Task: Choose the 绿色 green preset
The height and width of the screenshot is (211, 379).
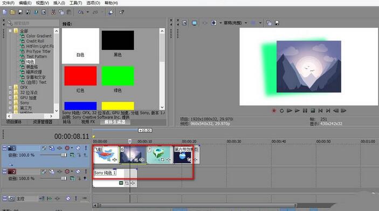Action: tap(118, 76)
